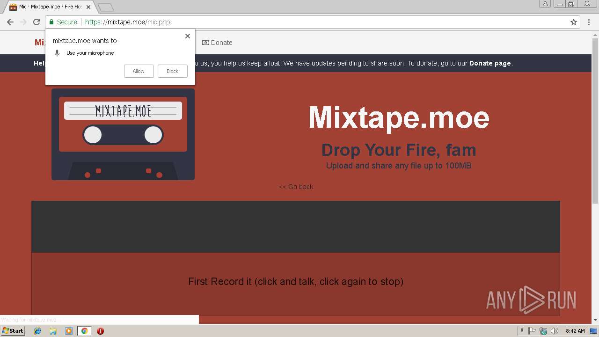
Task: Click the 8:42 AM system clock
Action: [575, 331]
